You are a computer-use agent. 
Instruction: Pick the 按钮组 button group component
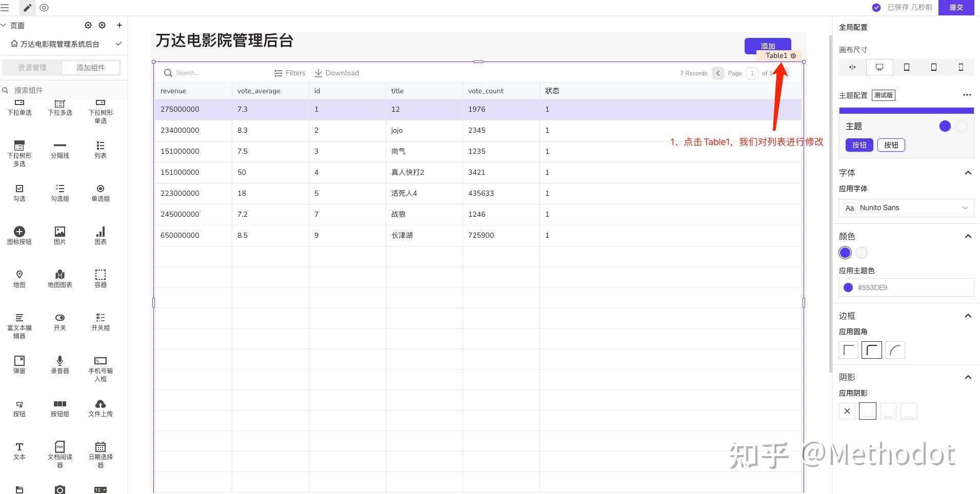pos(60,408)
